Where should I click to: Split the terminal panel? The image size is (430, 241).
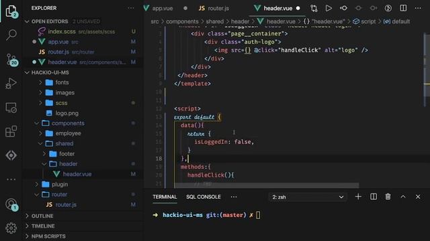pyautogui.click(x=374, y=197)
